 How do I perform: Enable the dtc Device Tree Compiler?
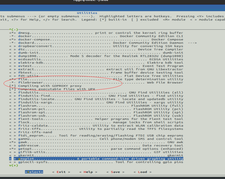12,49
